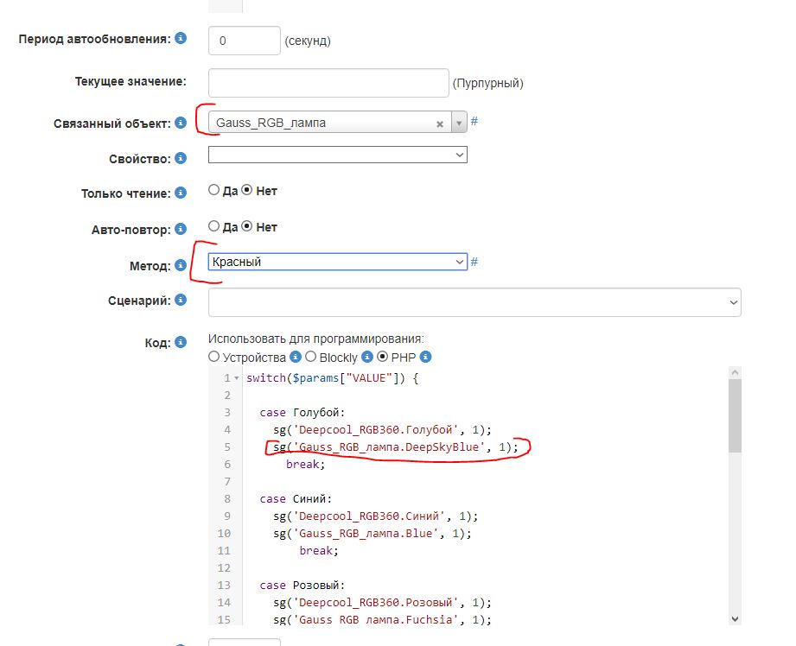Viewport: 796px width, 646px height.
Task: Clear Gauss_RGB_лампа selection with x icon
Action: coord(440,123)
